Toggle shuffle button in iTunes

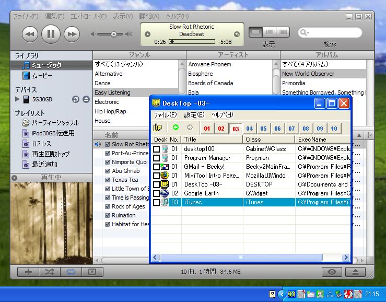(x=50, y=272)
